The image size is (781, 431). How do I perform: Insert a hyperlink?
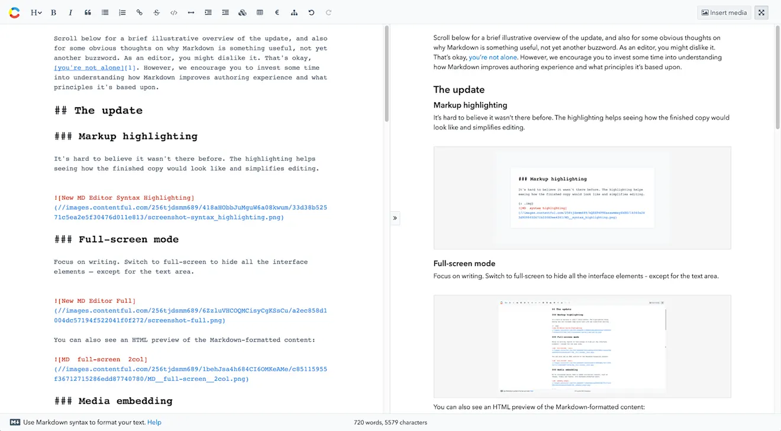tap(139, 12)
